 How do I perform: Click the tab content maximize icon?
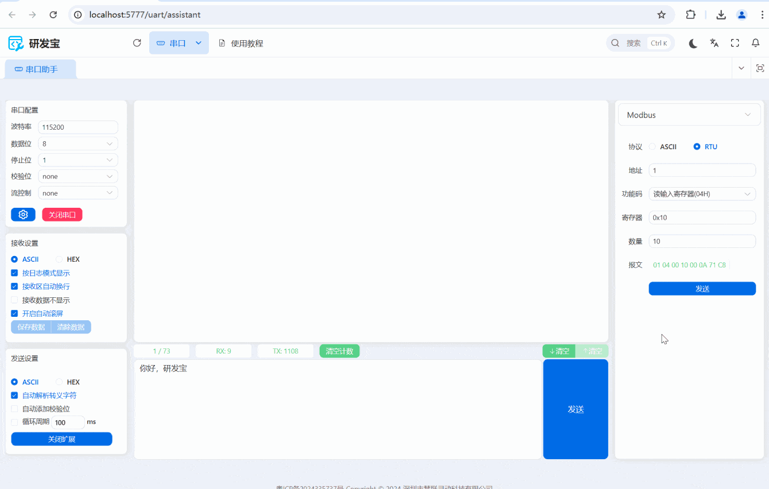[x=760, y=68]
